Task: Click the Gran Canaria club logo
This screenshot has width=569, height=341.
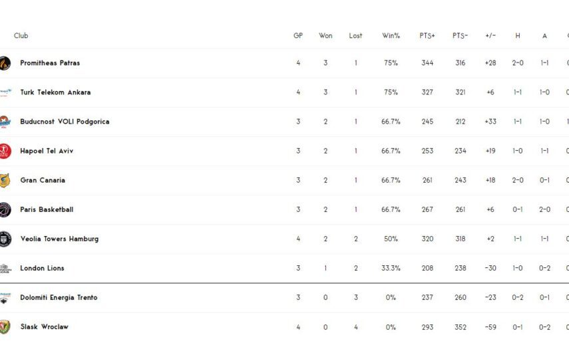Action: [x=5, y=180]
